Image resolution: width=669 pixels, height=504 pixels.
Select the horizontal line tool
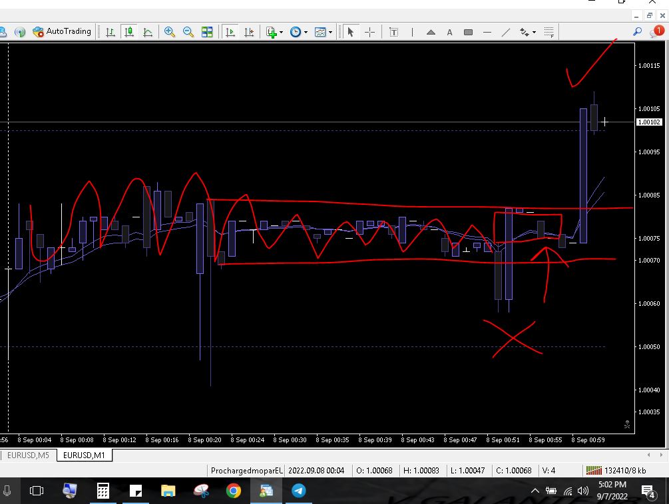click(x=487, y=31)
